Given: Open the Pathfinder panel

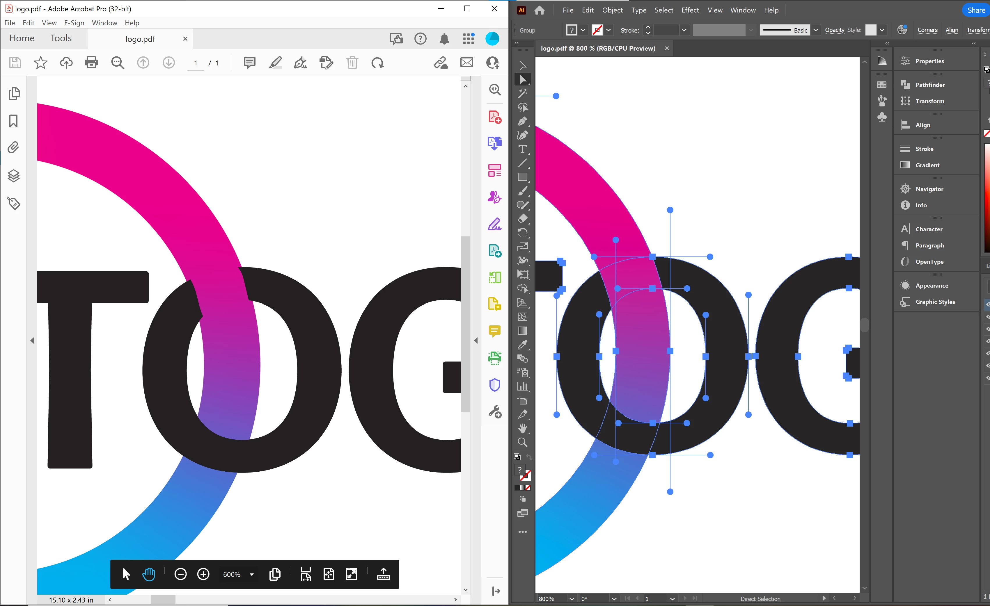Looking at the screenshot, I should pyautogui.click(x=930, y=85).
